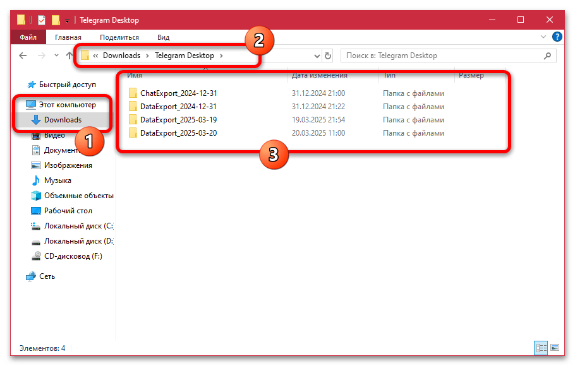575x366 pixels.
Task: Click date 19.03.2025 21:54 cell
Action: point(318,120)
